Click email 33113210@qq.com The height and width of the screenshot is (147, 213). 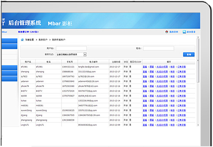[x=87, y=72]
